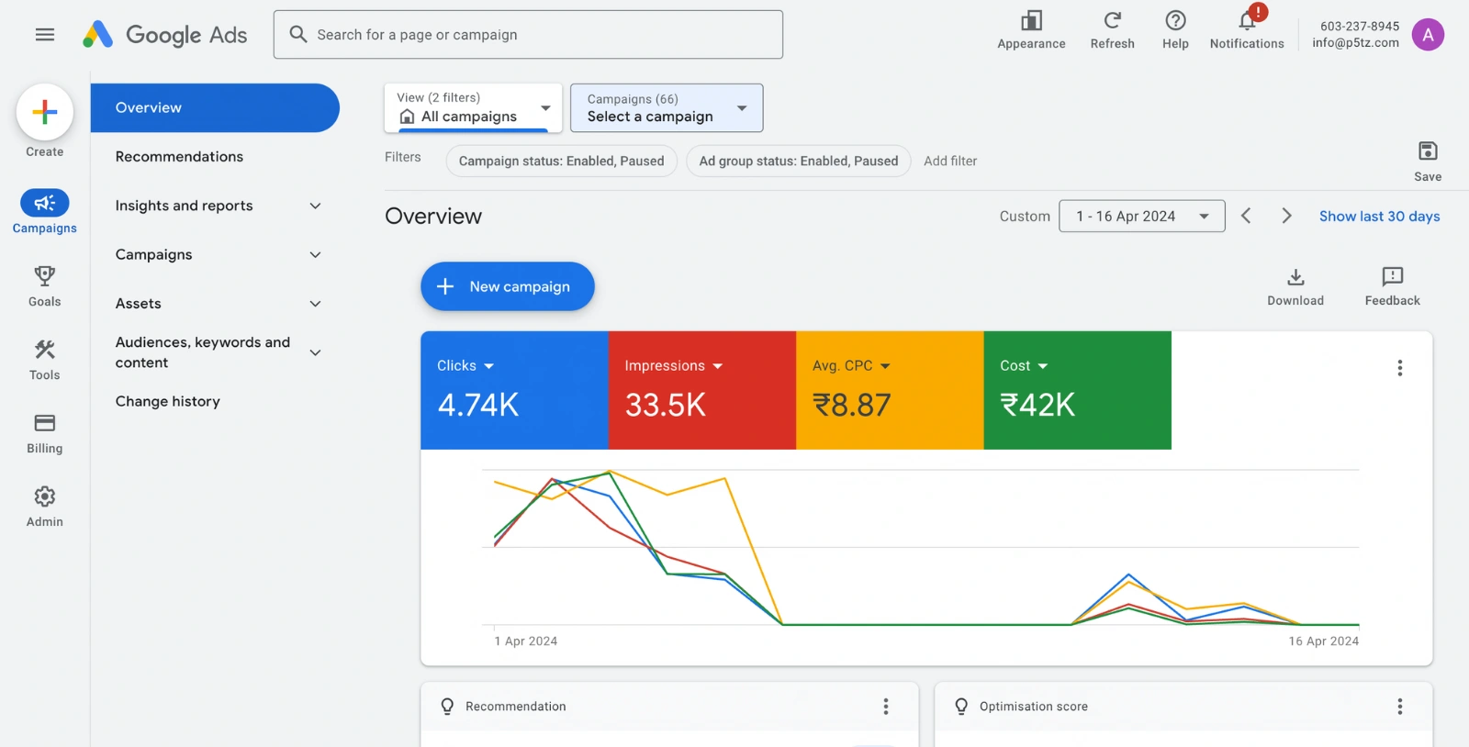Viewport: 1469px width, 747px height.
Task: Click the '16 Apr 2024' axis label
Action: coord(1323,641)
